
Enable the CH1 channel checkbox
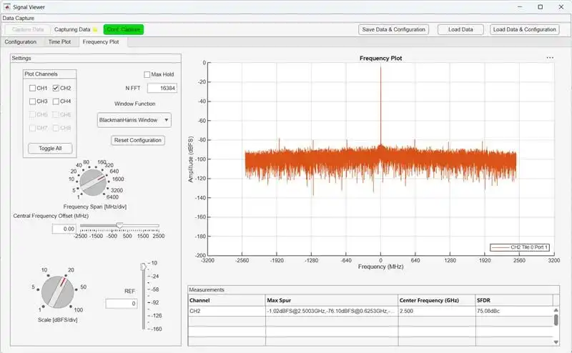point(32,88)
